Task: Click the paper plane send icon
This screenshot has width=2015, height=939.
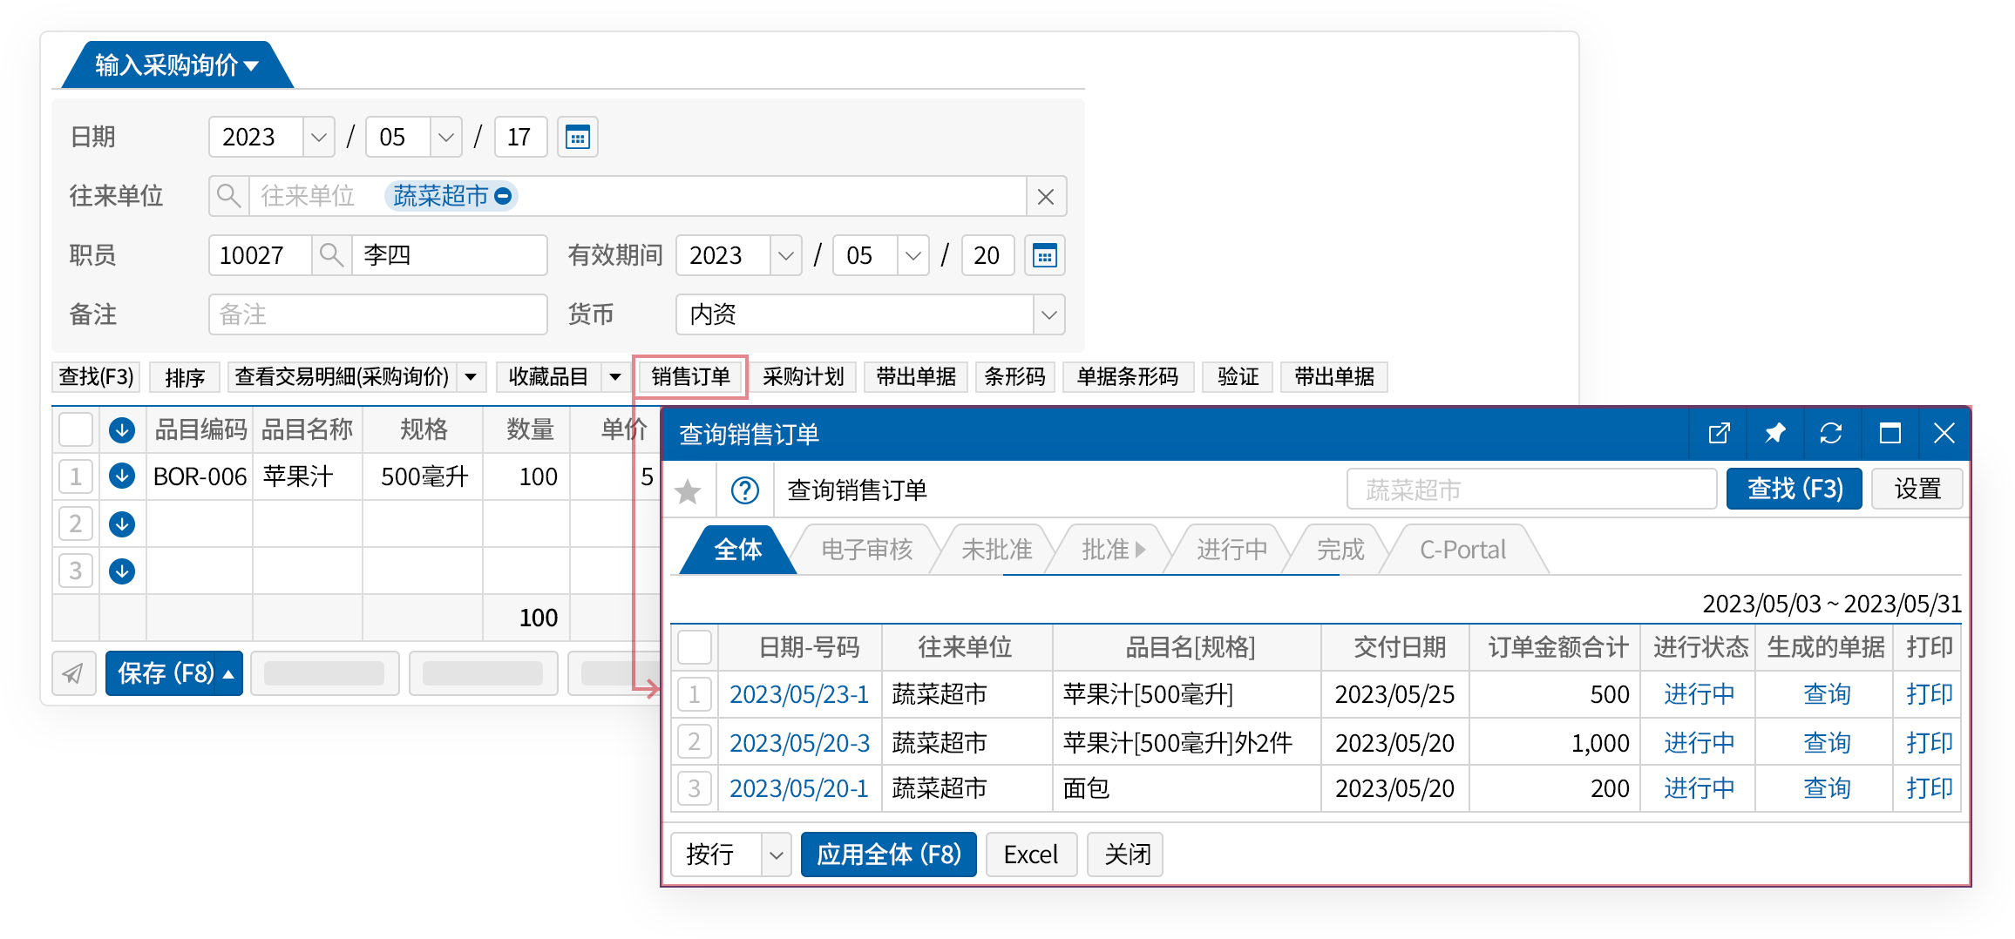Action: tap(74, 673)
